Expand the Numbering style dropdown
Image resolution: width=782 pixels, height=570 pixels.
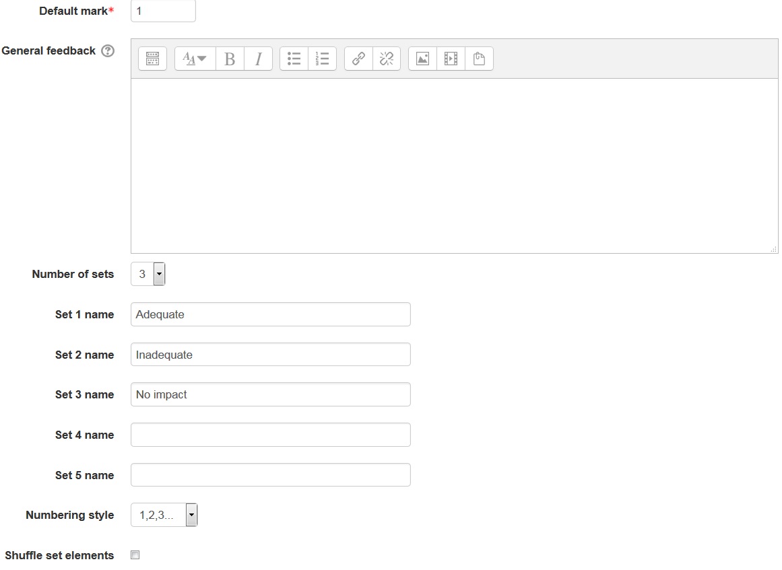164,515
